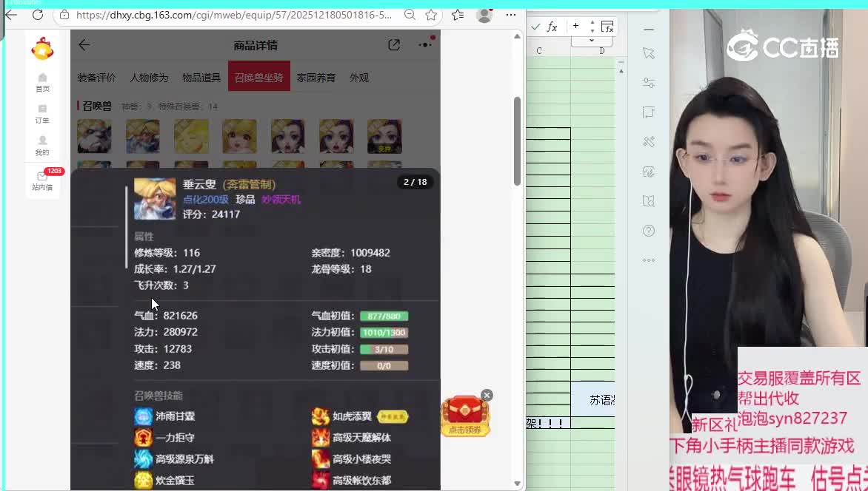Expand the formula bar chevron
868x491 pixels.
coord(591,41)
